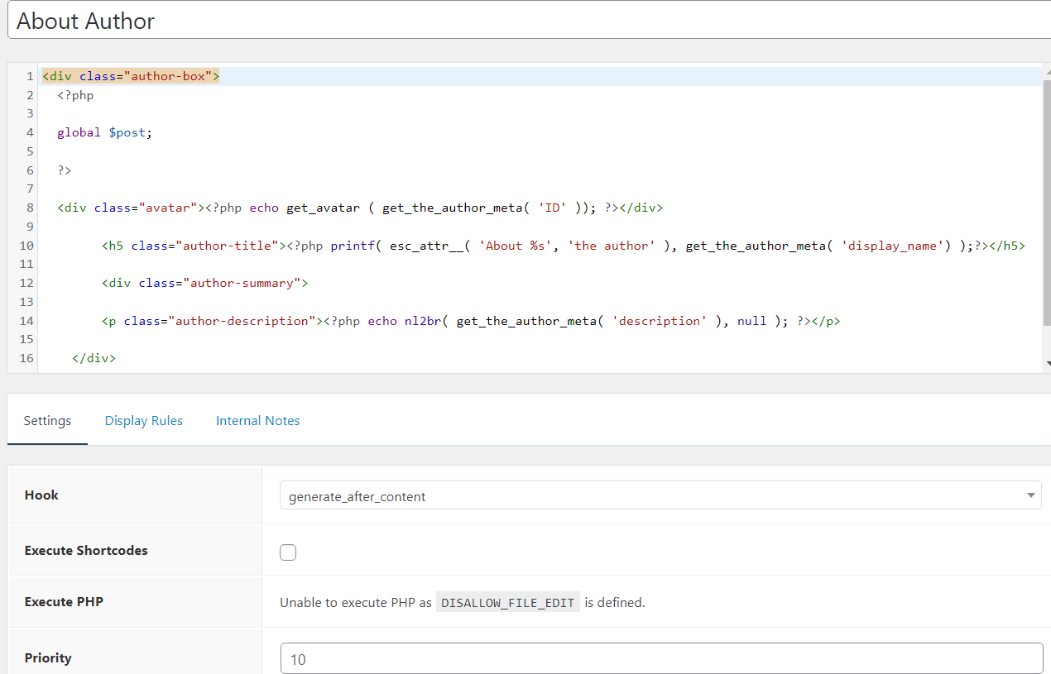Click the closing </div> on line 16

(x=94, y=358)
